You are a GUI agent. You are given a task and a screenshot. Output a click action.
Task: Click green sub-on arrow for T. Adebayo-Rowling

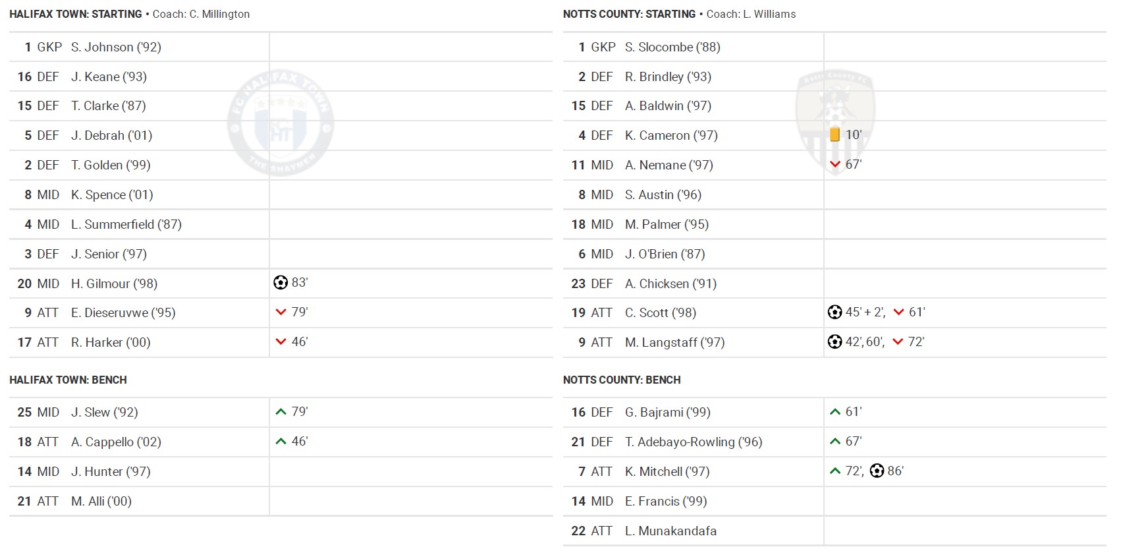pos(835,442)
